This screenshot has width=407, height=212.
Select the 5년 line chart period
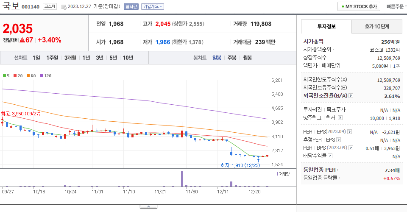113,58
